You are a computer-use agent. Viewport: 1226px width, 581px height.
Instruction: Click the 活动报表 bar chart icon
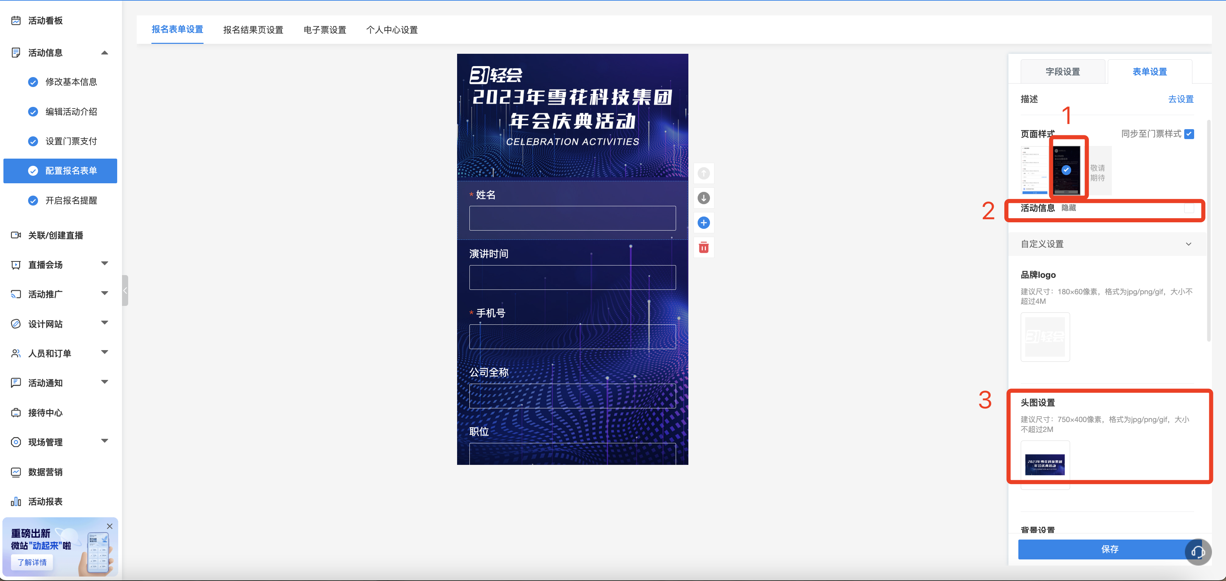click(x=16, y=502)
